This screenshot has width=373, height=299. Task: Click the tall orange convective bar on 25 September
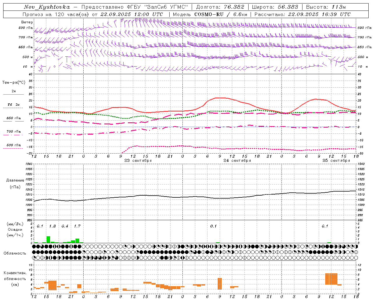[x=331, y=279]
